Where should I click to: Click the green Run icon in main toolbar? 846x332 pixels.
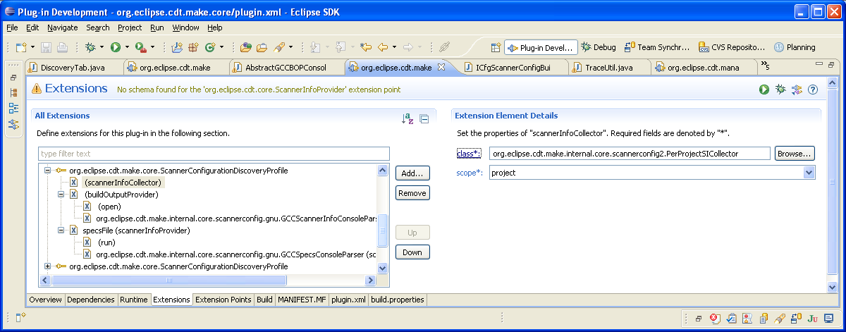[115, 47]
